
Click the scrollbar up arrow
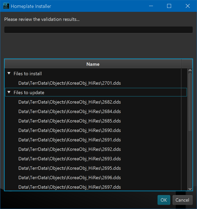[x=190, y=71]
